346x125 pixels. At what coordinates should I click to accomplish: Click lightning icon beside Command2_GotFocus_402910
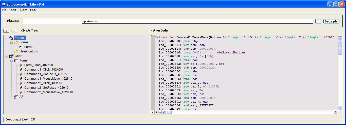click(21, 88)
